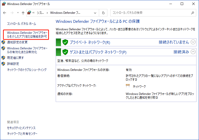Maximize the firewall window
The height and width of the screenshot is (140, 199).
pos(182,4)
